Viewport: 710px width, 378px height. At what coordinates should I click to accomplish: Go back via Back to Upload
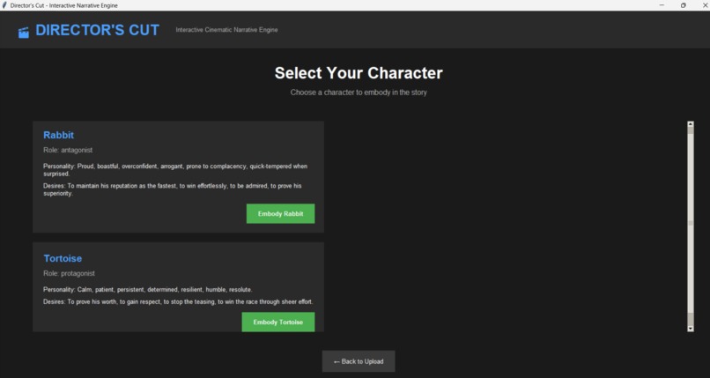[x=359, y=361]
